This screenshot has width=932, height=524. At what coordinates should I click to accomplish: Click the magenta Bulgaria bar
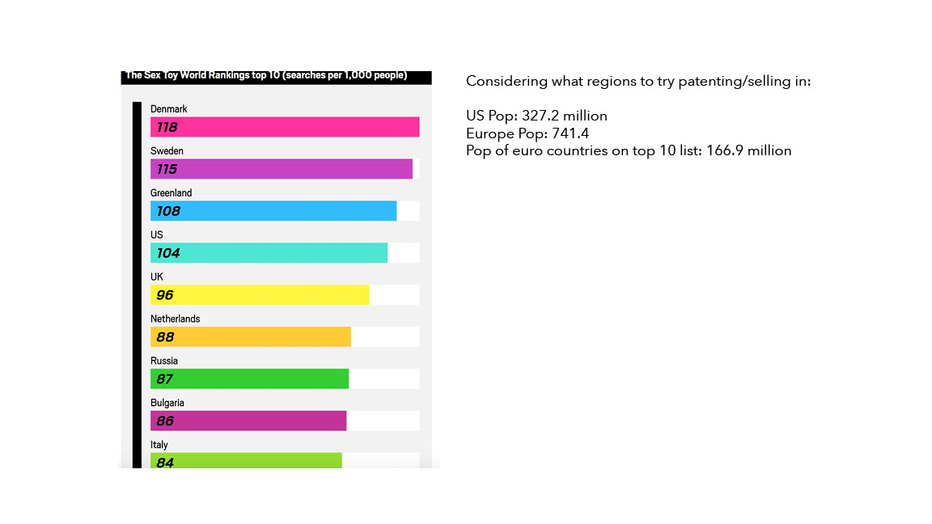(x=248, y=420)
